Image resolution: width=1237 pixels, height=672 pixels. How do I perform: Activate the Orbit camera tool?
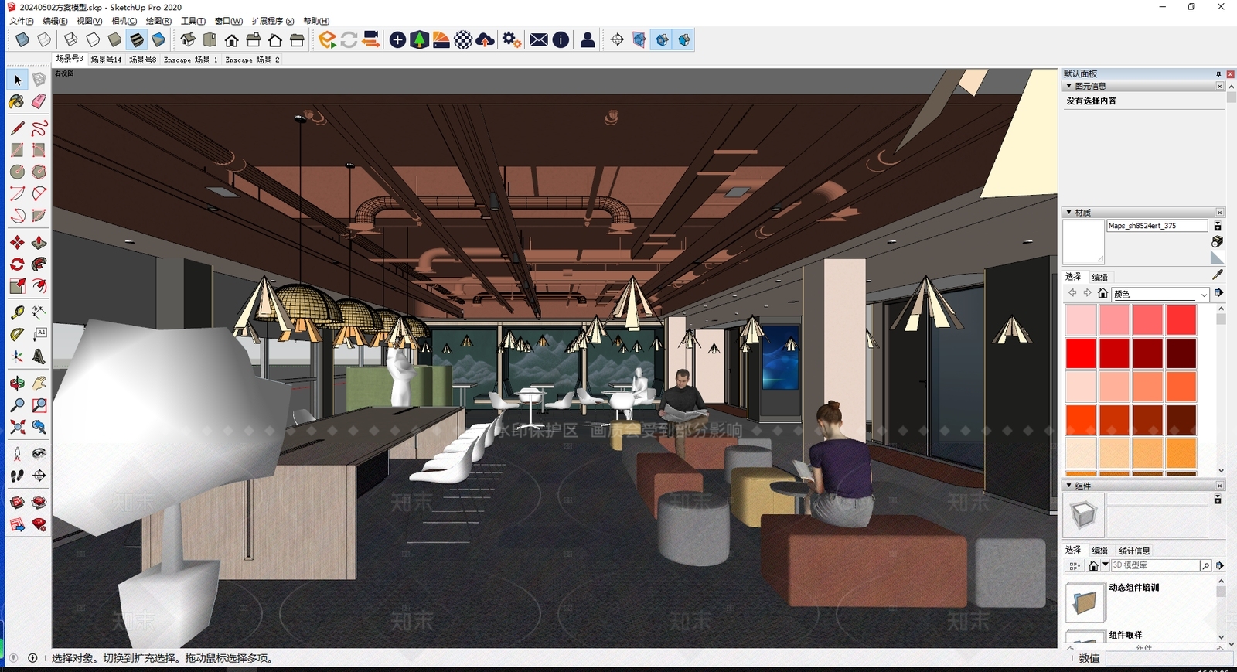click(17, 384)
